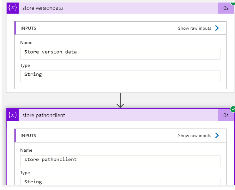
Task: Select the Type field in store versiondata
Action: 120,76
